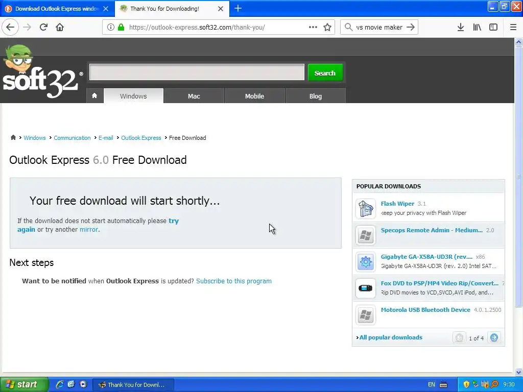Click the forward navigation arrow
Screen dimensions: 523x392
[27, 28]
